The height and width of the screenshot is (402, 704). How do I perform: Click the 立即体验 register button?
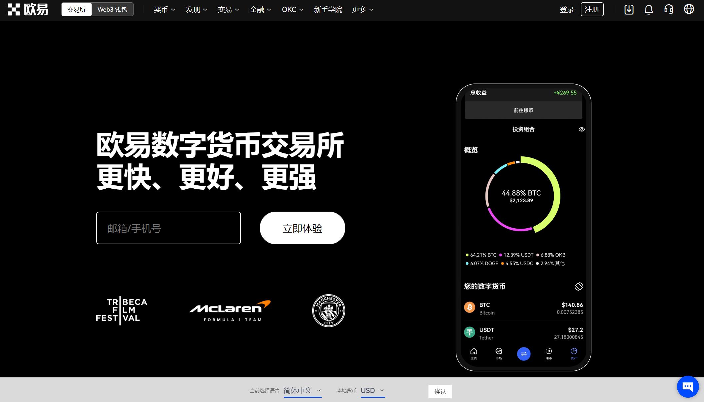coord(302,228)
